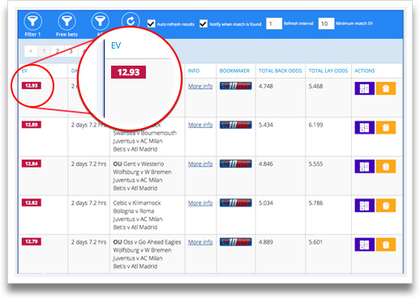Open calculator icon for 12.89 row
The width and height of the screenshot is (420, 299).
(365, 127)
